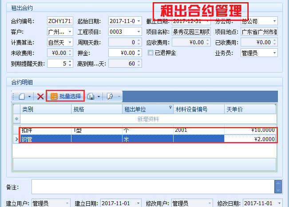Screen dimensions: 289x207
Task: Click the 新增资料 new row
Action: tap(148, 119)
